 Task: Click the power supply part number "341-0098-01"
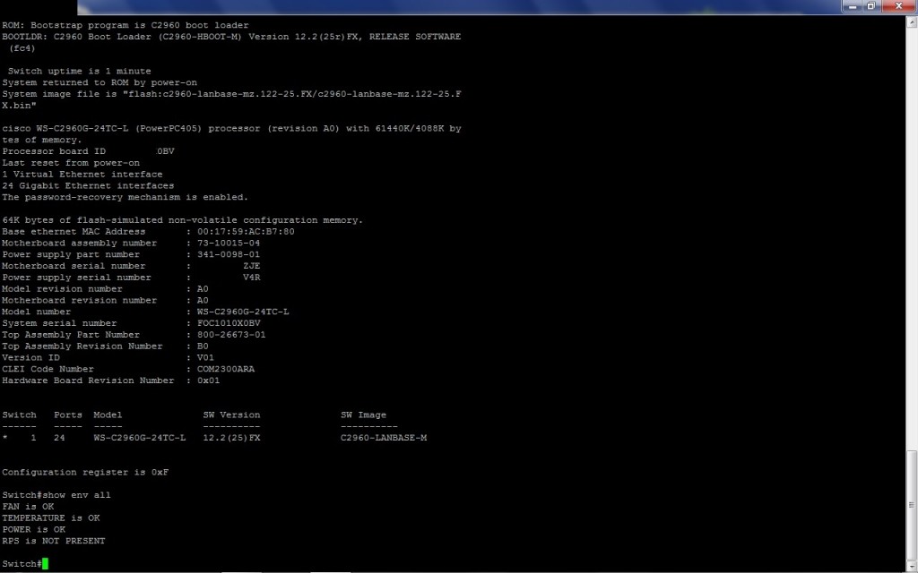pyautogui.click(x=229, y=255)
